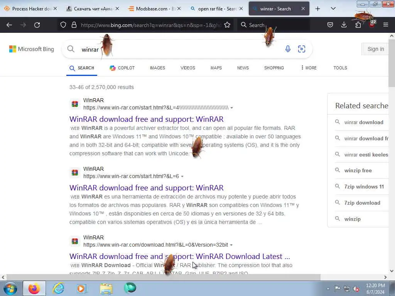Switch to Process Hacker tab
The width and height of the screenshot is (395, 296).
pos(30,8)
